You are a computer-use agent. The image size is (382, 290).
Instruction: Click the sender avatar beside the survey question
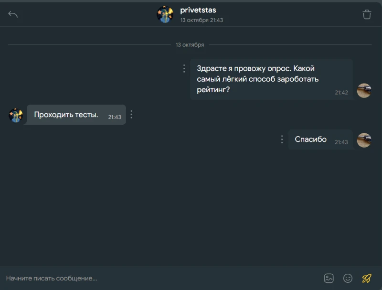pyautogui.click(x=364, y=91)
